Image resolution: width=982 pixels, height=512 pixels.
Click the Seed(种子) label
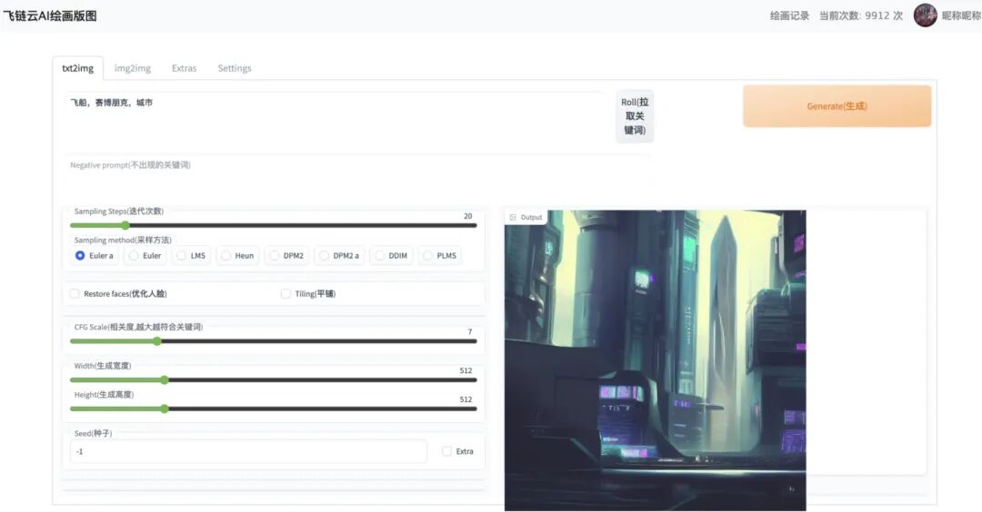[94, 433]
